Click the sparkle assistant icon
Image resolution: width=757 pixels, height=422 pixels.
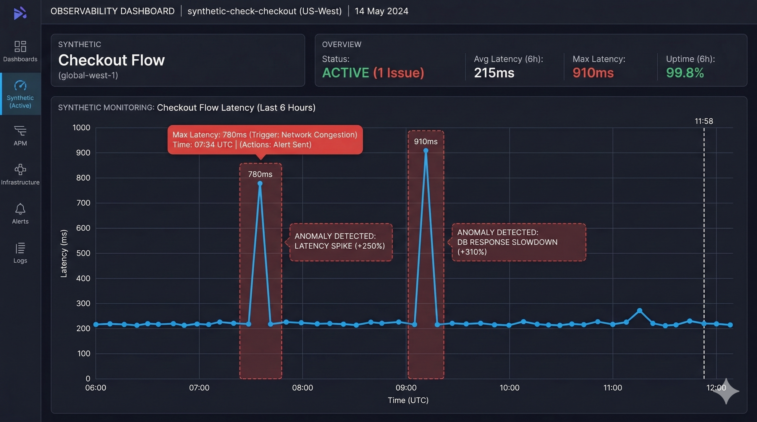[726, 391]
